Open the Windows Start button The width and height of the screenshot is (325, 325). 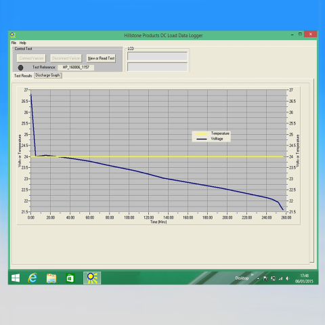[x=16, y=278]
